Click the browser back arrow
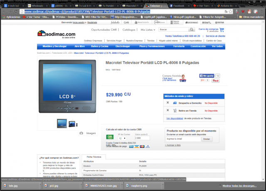Screen dimensions: 266x191 point(5,12)
